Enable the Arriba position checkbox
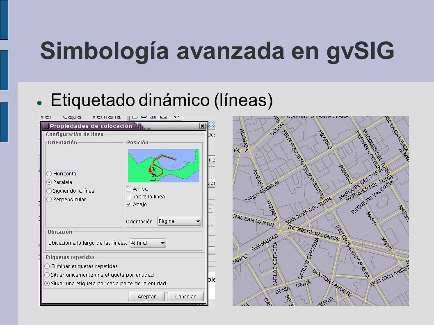 point(128,189)
